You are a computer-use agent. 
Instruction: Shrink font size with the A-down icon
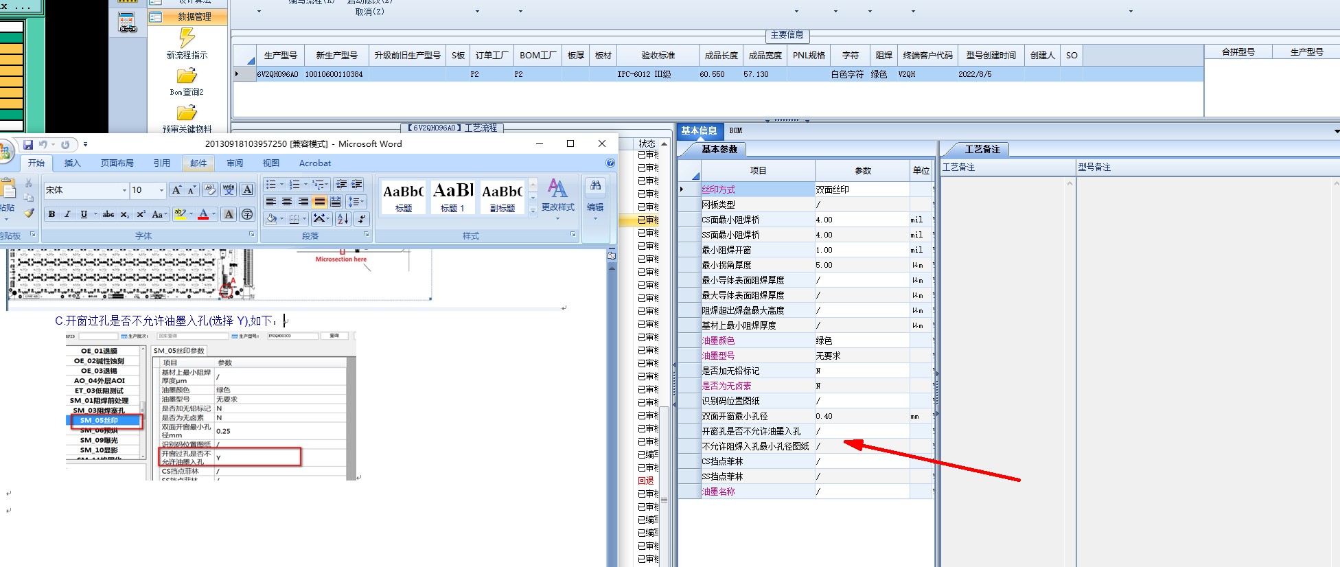click(x=192, y=190)
